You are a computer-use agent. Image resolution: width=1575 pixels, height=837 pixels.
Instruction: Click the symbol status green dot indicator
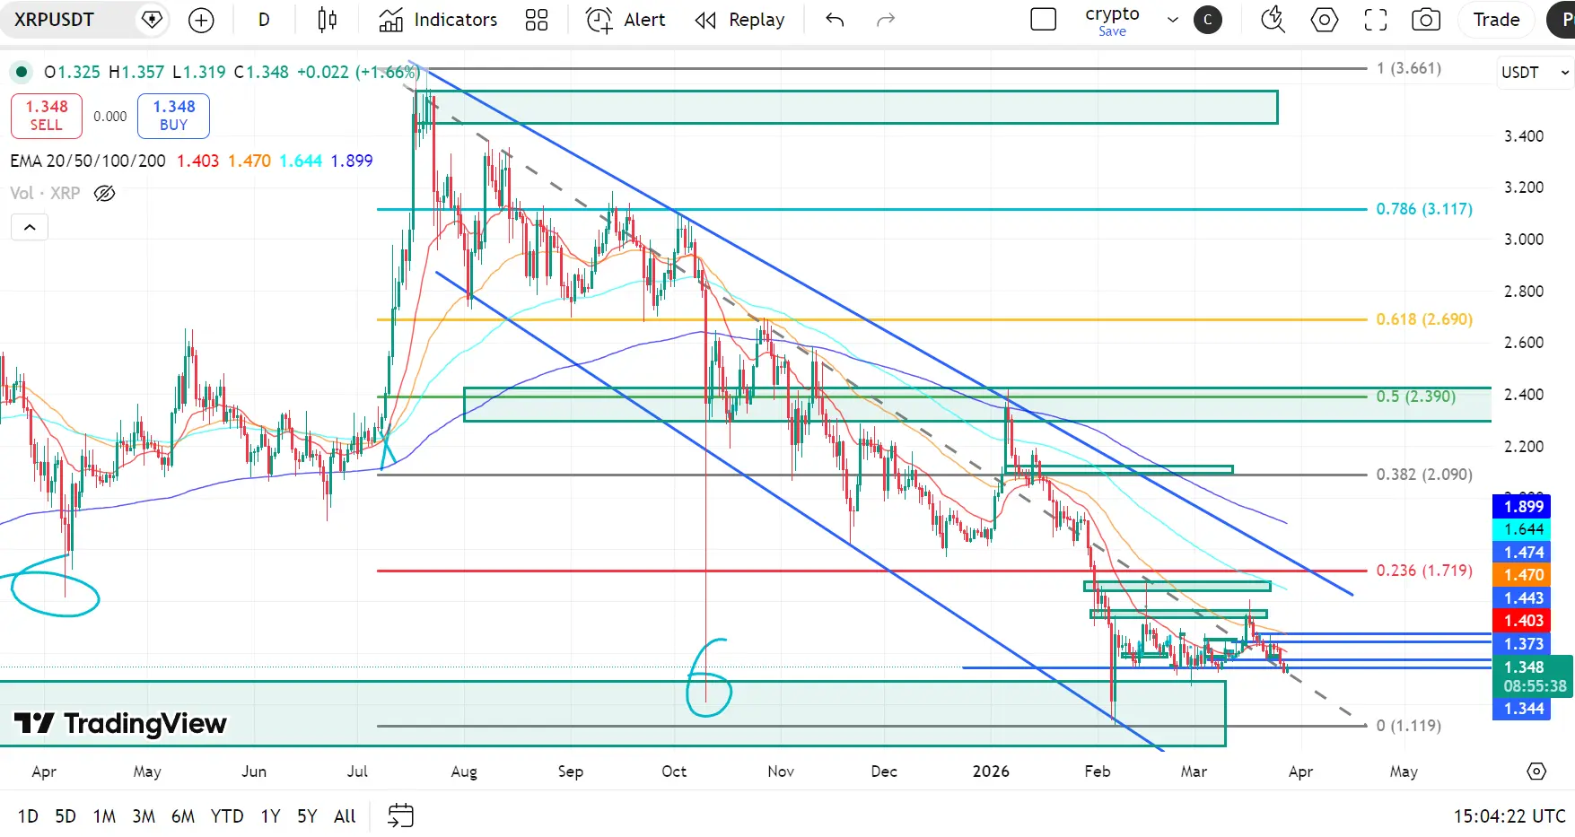point(22,72)
